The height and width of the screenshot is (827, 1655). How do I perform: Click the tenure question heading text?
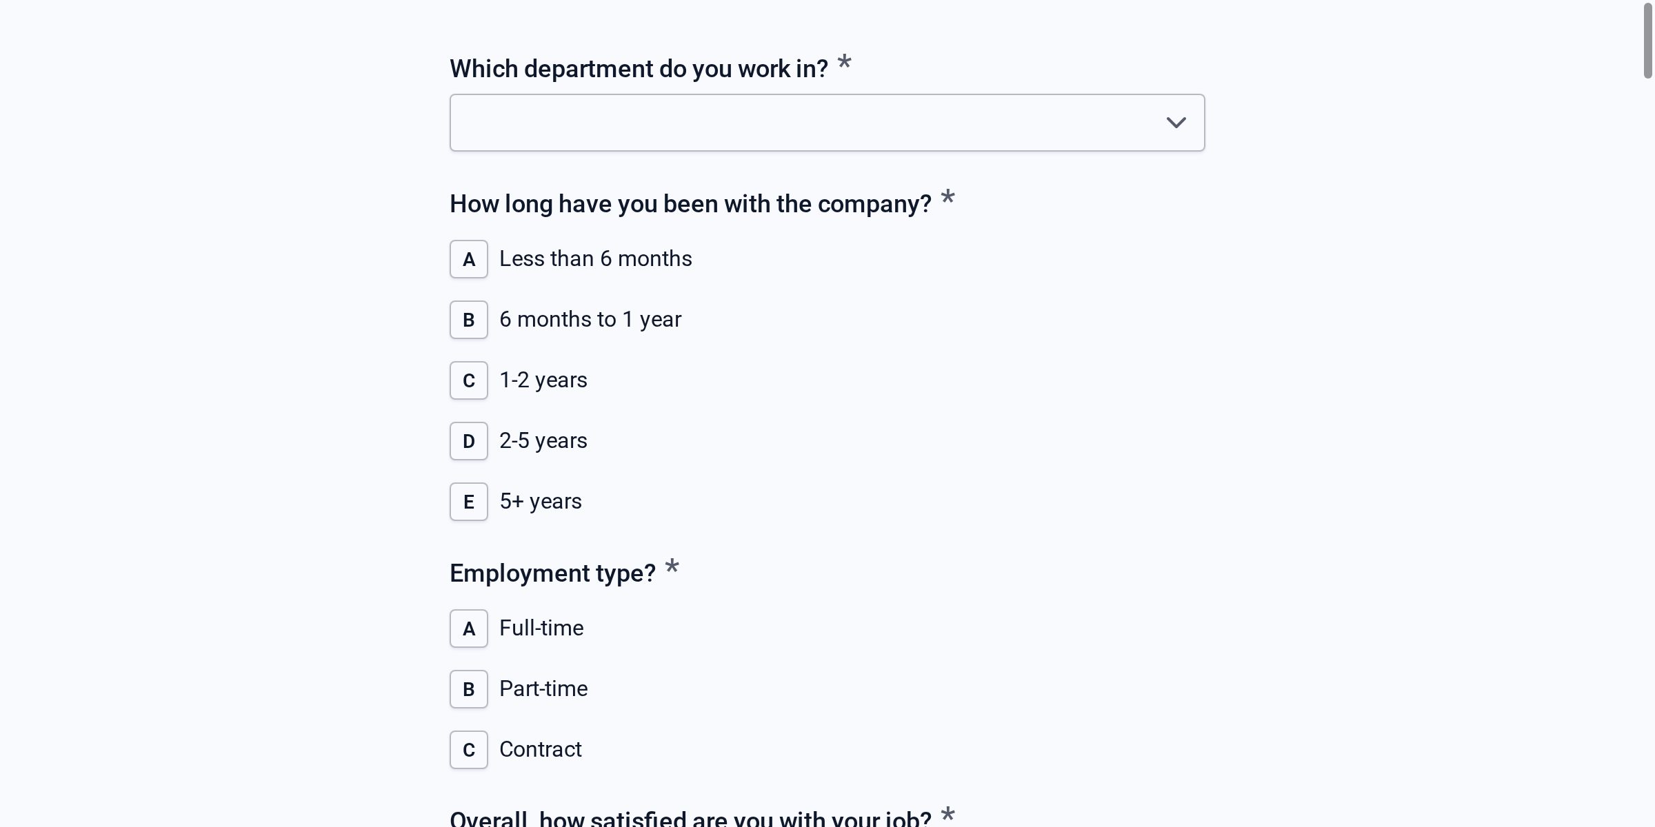pyautogui.click(x=689, y=203)
